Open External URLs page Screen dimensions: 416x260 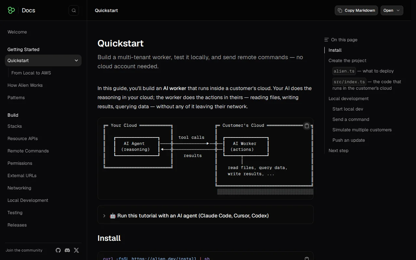coord(22,175)
